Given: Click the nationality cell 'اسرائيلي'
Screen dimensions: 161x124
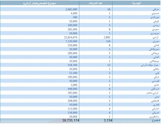Looking at the screenshot, I should [x=155, y=89].
